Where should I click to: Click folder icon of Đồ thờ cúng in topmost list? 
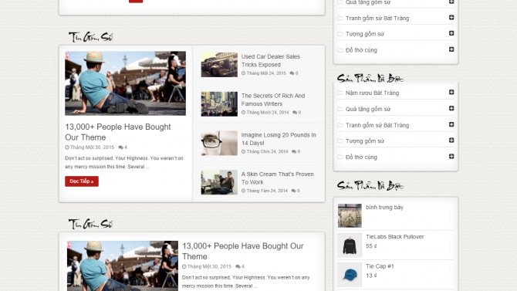pos(340,50)
